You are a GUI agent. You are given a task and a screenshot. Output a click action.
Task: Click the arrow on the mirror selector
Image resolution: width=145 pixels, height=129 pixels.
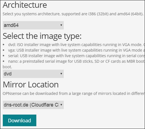click(61, 105)
